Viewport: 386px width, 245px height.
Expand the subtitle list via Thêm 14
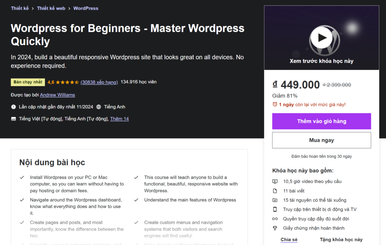click(120, 119)
